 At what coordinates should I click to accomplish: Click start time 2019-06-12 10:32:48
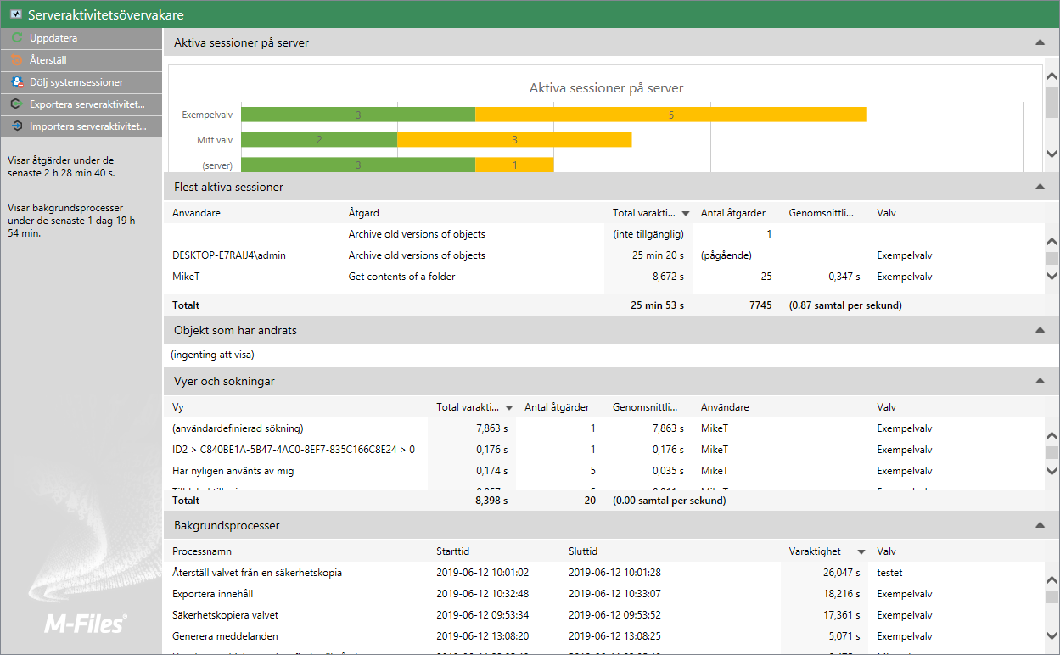(482, 594)
